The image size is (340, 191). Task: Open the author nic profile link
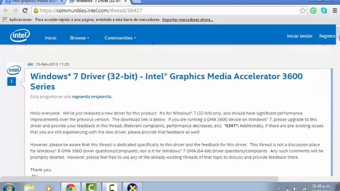click(x=30, y=64)
